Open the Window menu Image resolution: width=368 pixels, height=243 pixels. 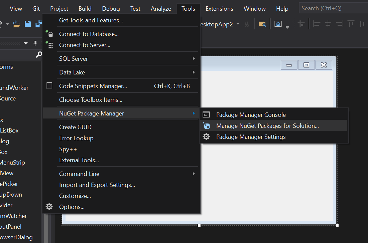point(255,9)
